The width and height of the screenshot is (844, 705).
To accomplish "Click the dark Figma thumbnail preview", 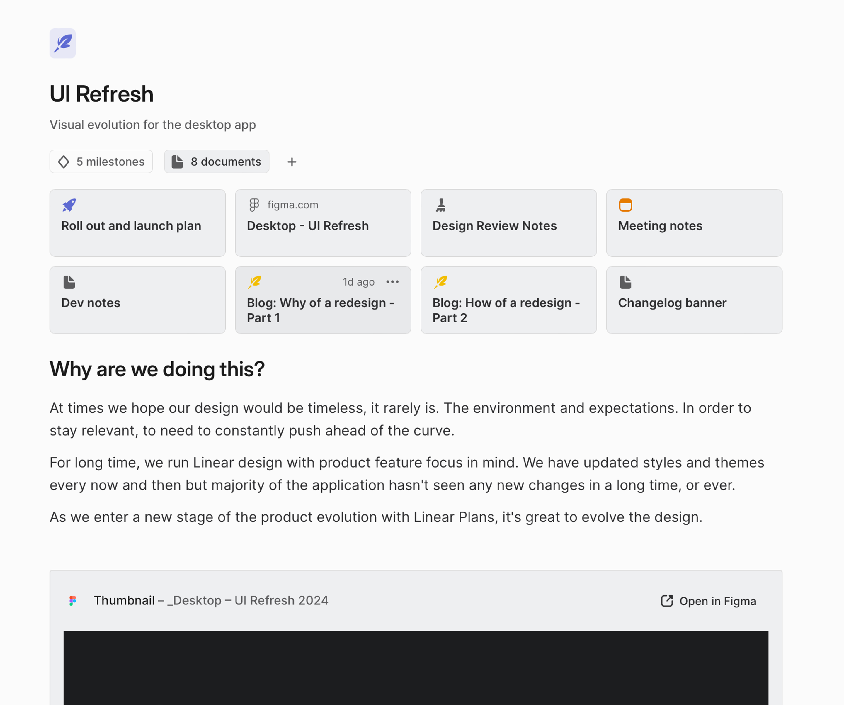I will pos(416,667).
